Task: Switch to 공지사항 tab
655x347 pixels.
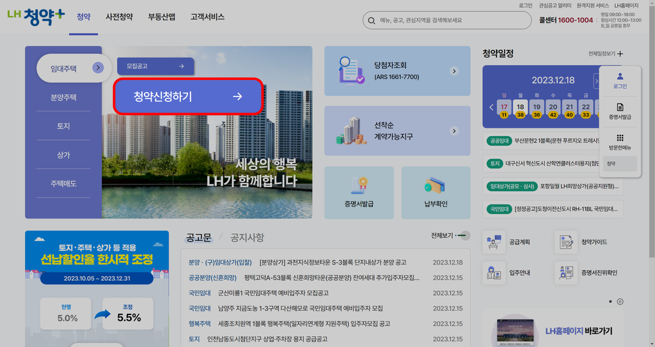Action: [248, 238]
